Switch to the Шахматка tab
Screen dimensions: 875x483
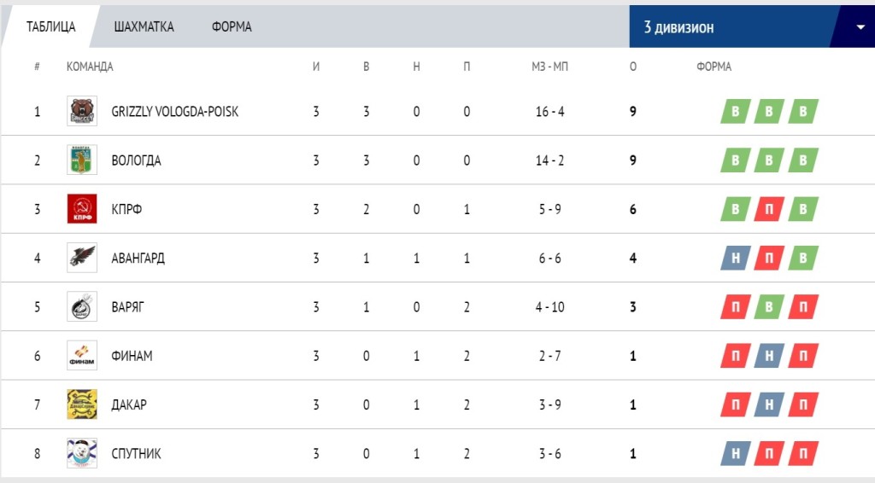[x=144, y=26]
